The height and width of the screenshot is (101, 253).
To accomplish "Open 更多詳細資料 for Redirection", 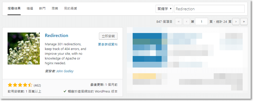I will (108, 44).
